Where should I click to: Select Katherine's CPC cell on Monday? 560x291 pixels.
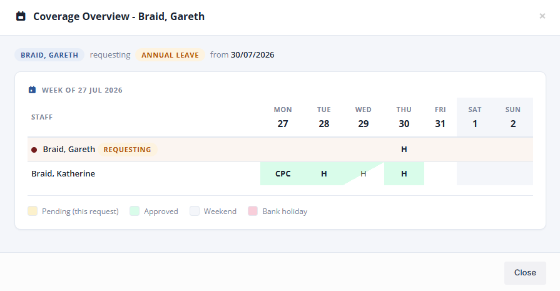[x=283, y=173]
